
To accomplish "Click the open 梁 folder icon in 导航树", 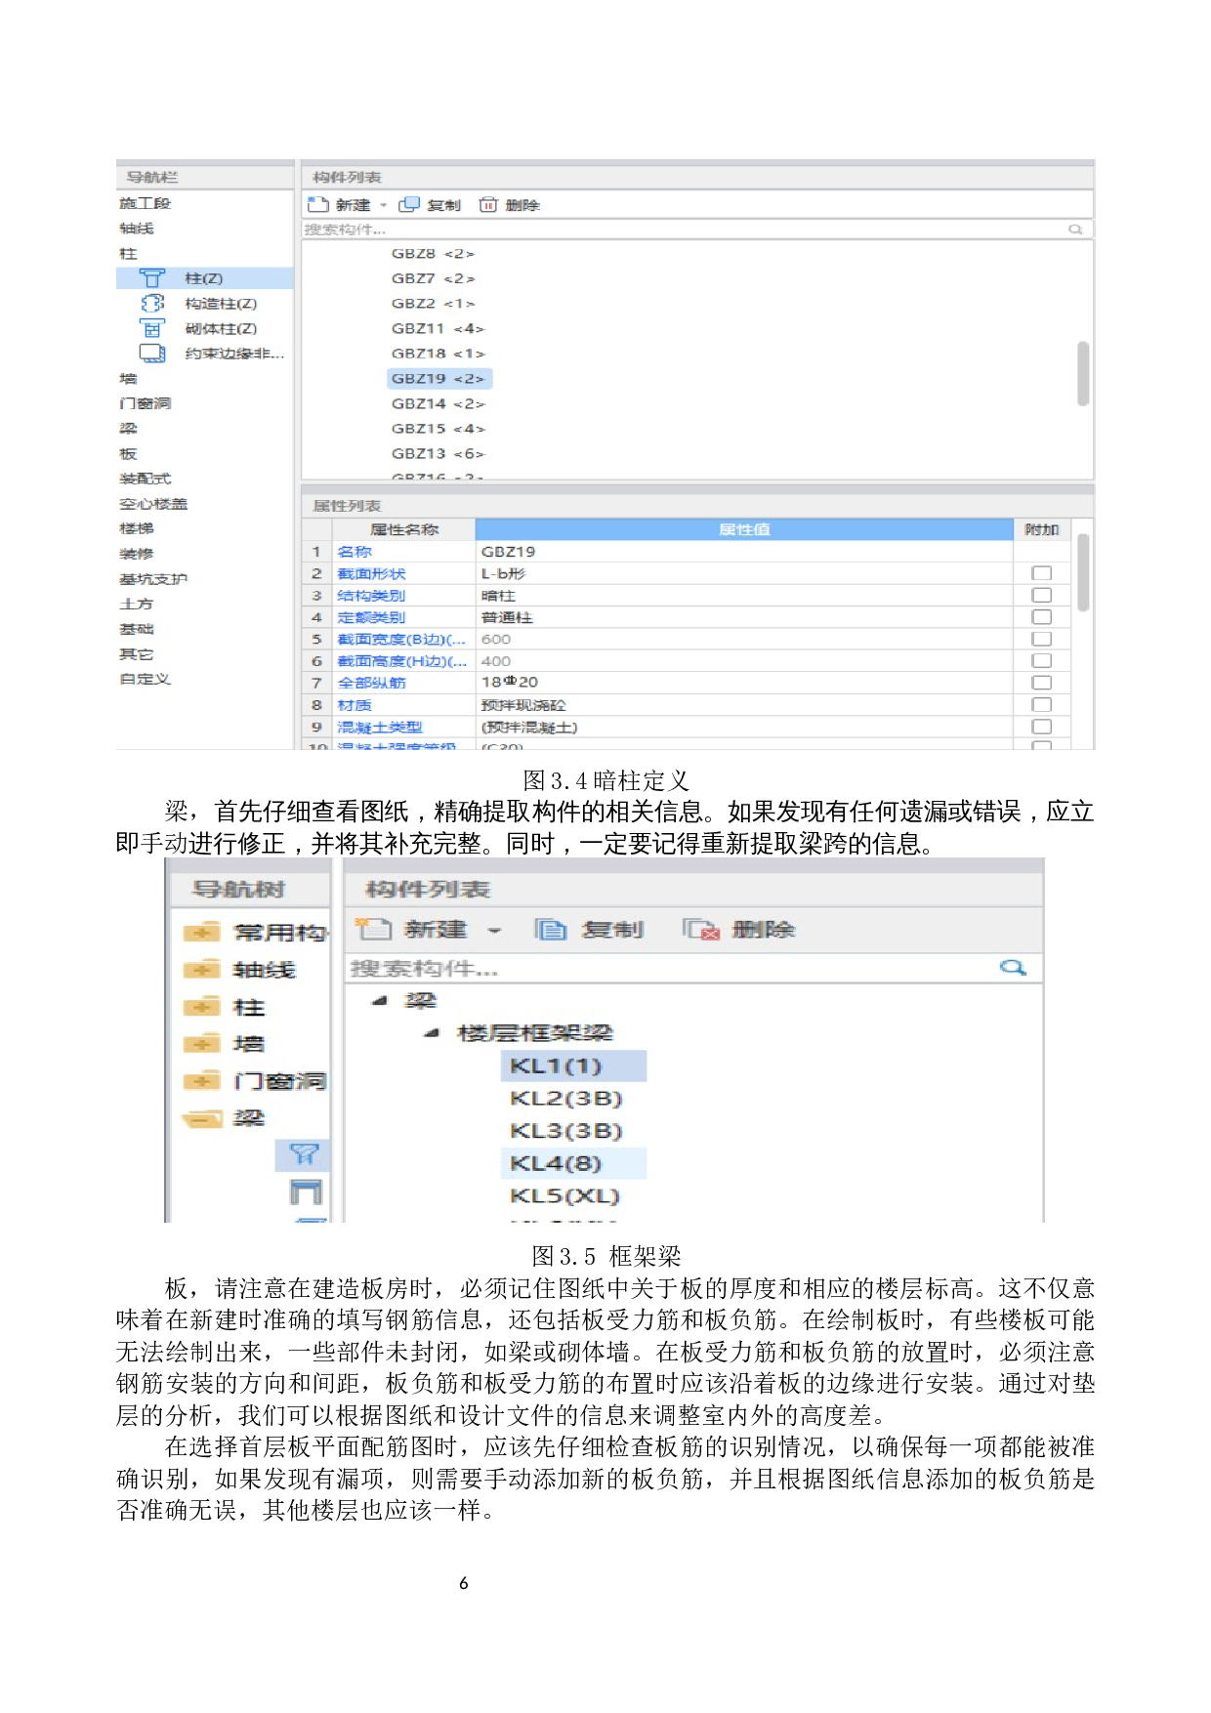I will (202, 1118).
